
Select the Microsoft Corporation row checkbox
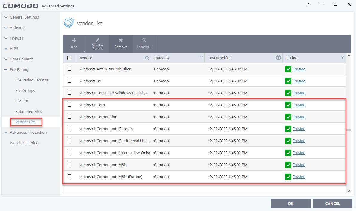point(69,117)
